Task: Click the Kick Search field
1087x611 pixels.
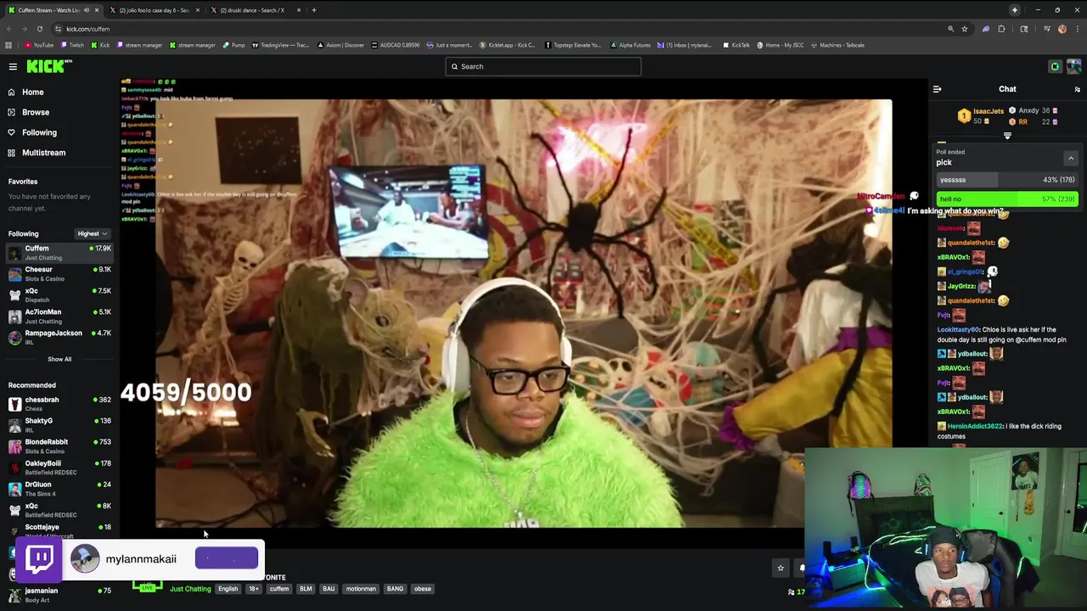Action: pos(543,66)
